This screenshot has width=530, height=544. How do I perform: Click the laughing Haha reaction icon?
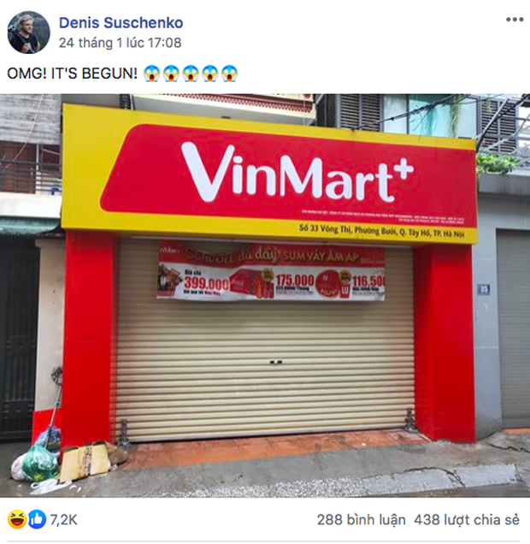[x=16, y=519]
